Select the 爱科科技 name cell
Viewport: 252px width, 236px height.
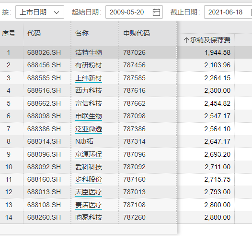tap(89, 167)
